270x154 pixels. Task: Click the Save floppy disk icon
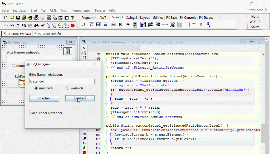click(x=18, y=18)
